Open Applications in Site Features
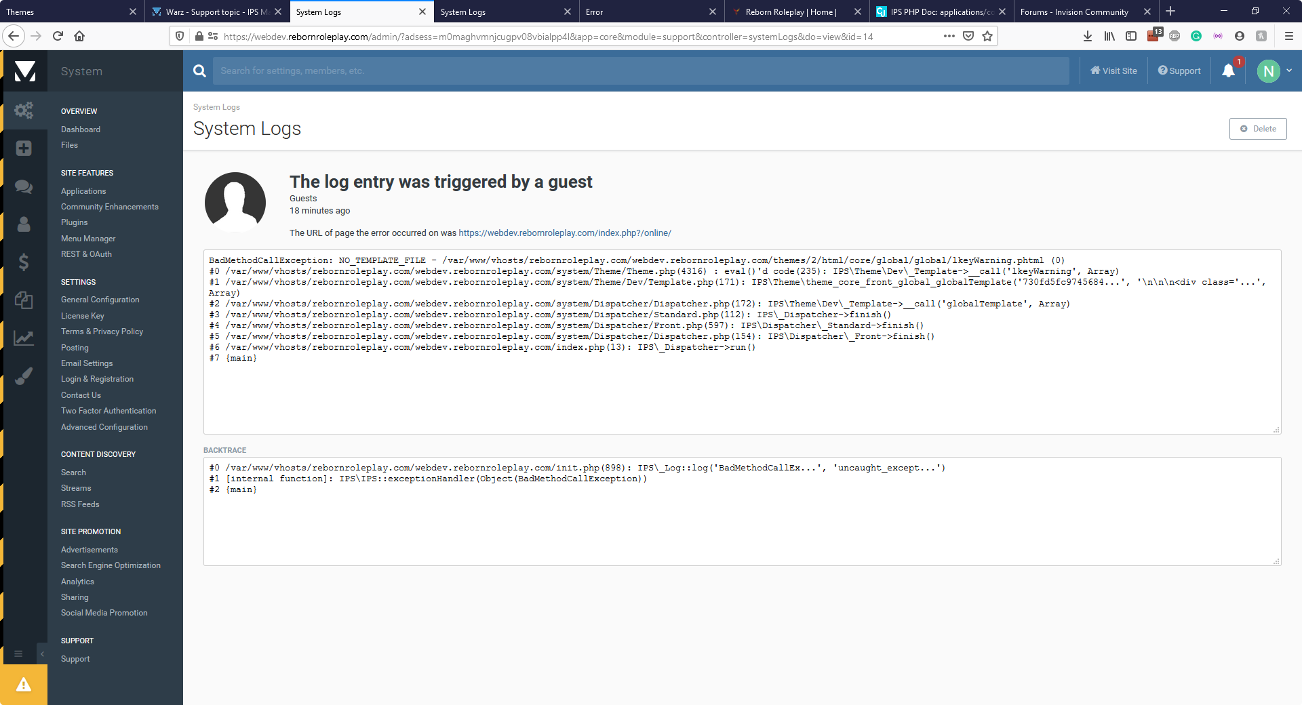Viewport: 1302px width, 705px height. click(x=83, y=191)
